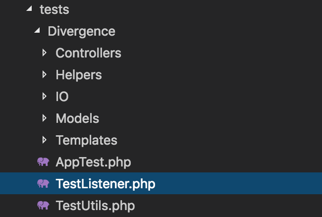
Task: Open the AppTest.php file
Action: [93, 162]
